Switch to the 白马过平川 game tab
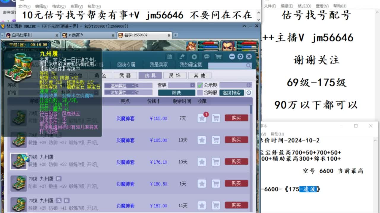The width and height of the screenshot is (380, 213). [32, 35]
